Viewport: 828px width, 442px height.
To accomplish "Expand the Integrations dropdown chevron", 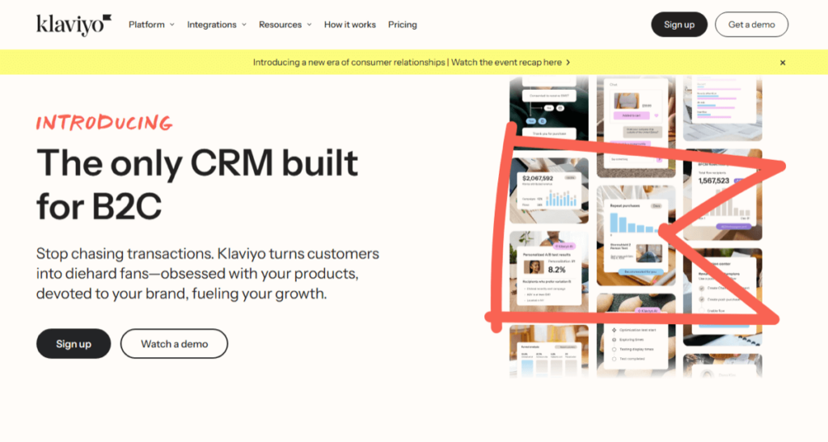I will [x=244, y=25].
